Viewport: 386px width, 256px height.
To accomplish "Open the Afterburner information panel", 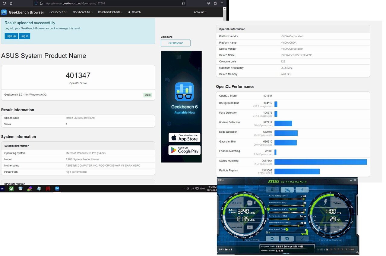I will click(x=302, y=190).
